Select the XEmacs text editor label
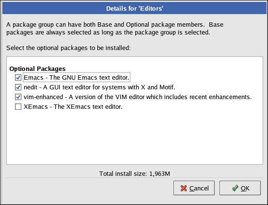Viewport: 268px width, 205px height. point(73,107)
